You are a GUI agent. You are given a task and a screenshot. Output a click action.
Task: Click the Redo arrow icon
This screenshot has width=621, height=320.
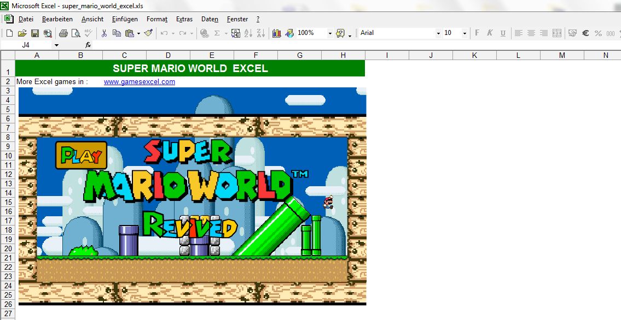tap(183, 33)
